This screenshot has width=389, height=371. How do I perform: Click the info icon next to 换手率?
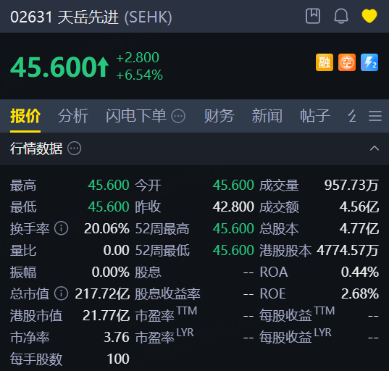(x=62, y=228)
